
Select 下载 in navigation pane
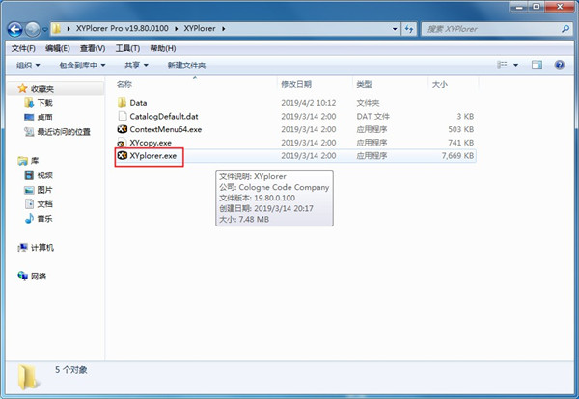(44, 103)
